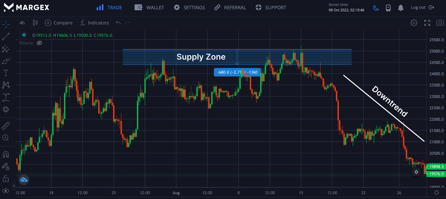
Task: Toggle dark mode moon icon
Action: [376, 8]
